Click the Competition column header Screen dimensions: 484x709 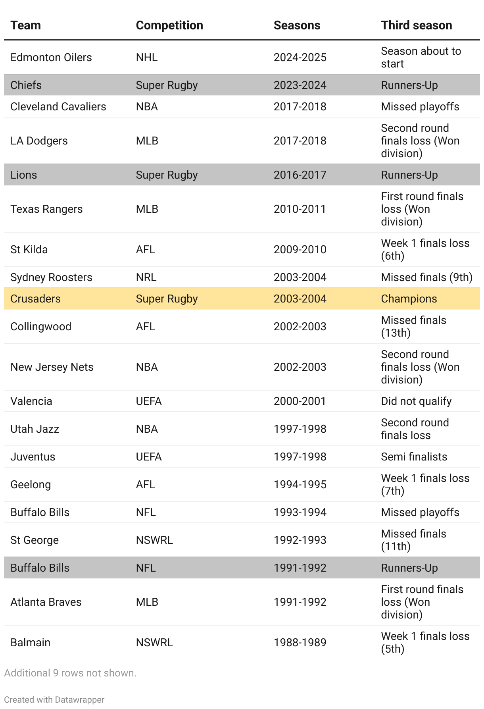pyautogui.click(x=169, y=25)
